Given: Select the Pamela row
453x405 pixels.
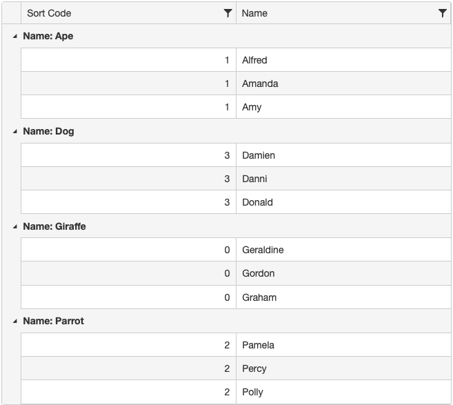Looking at the screenshot, I should [x=236, y=344].
